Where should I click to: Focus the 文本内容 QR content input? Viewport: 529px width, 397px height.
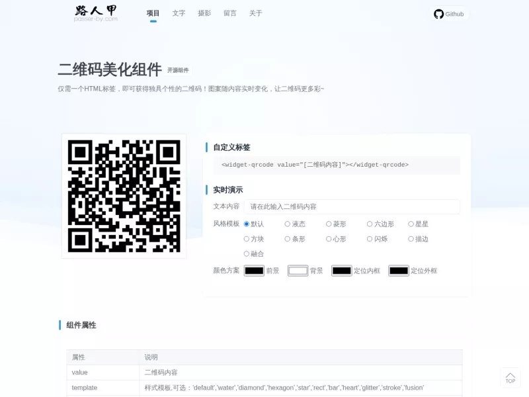coord(352,206)
